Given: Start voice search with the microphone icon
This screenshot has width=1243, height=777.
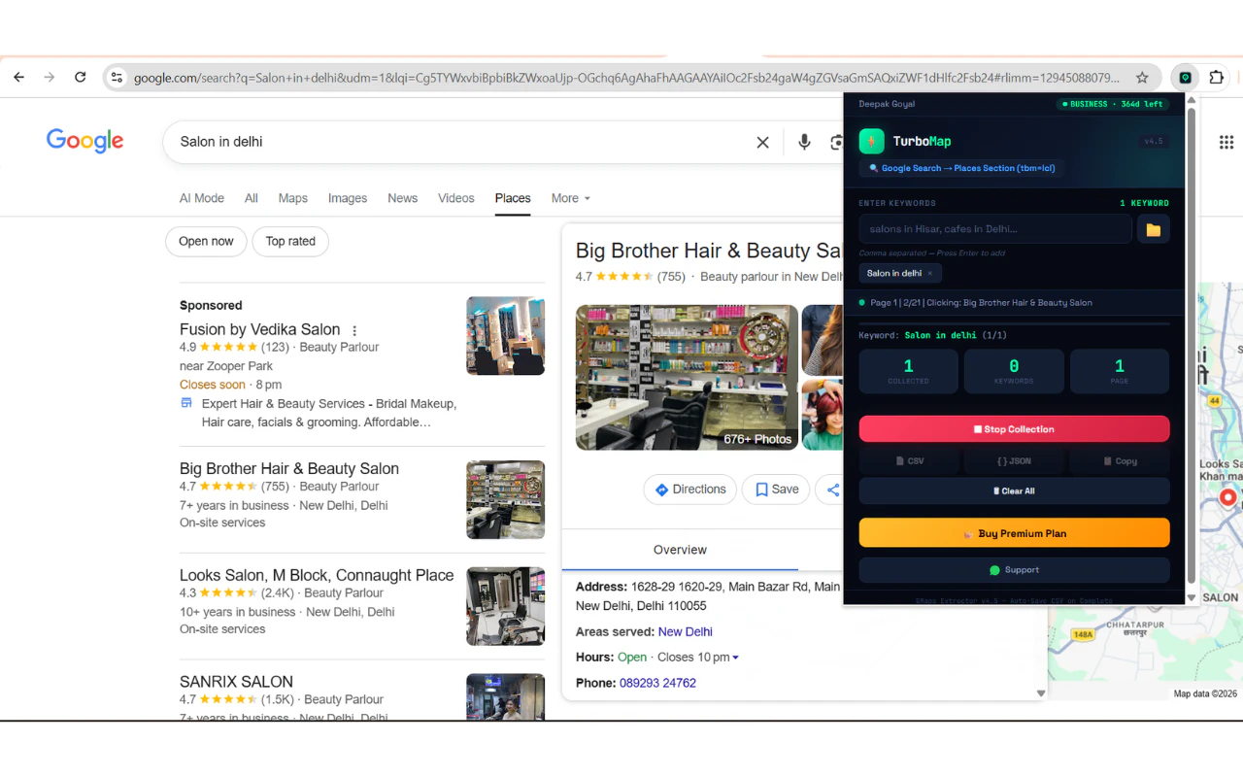Looking at the screenshot, I should [x=804, y=142].
